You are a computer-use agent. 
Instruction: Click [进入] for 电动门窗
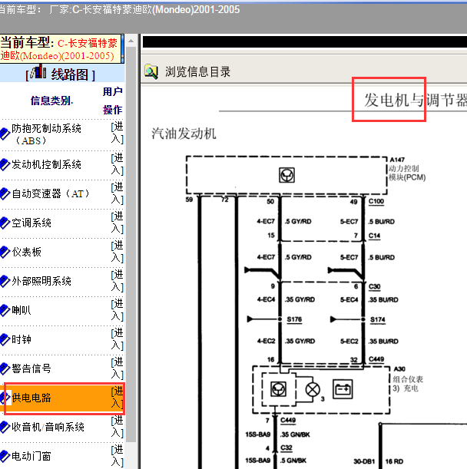pyautogui.click(x=117, y=455)
